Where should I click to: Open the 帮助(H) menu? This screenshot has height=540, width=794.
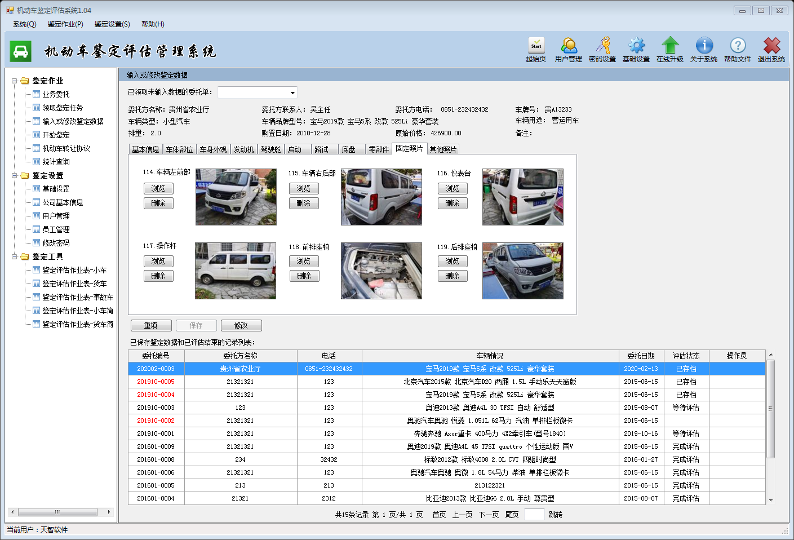(153, 24)
